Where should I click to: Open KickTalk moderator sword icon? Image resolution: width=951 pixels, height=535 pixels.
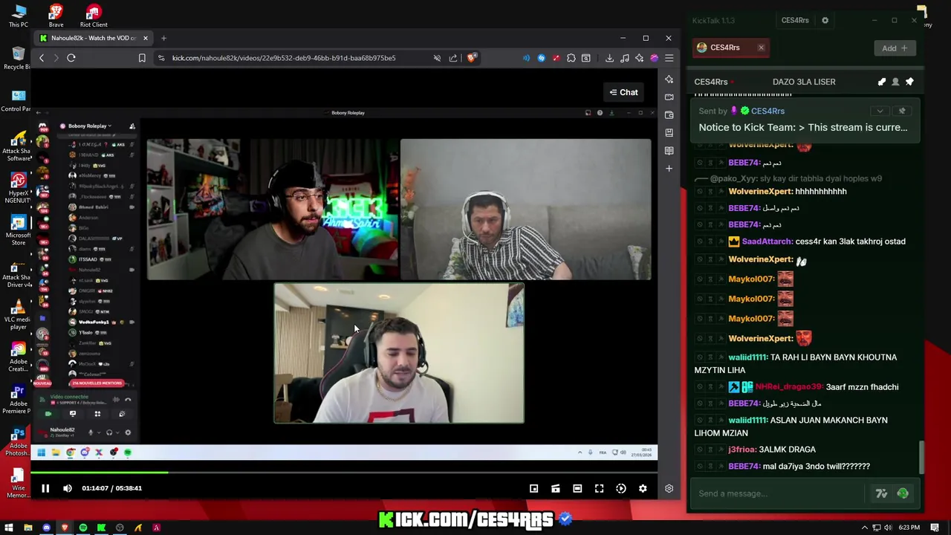pos(882,82)
